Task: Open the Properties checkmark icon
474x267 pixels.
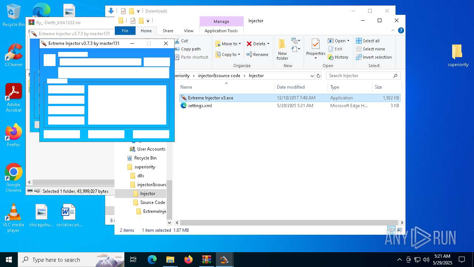Action: [316, 44]
